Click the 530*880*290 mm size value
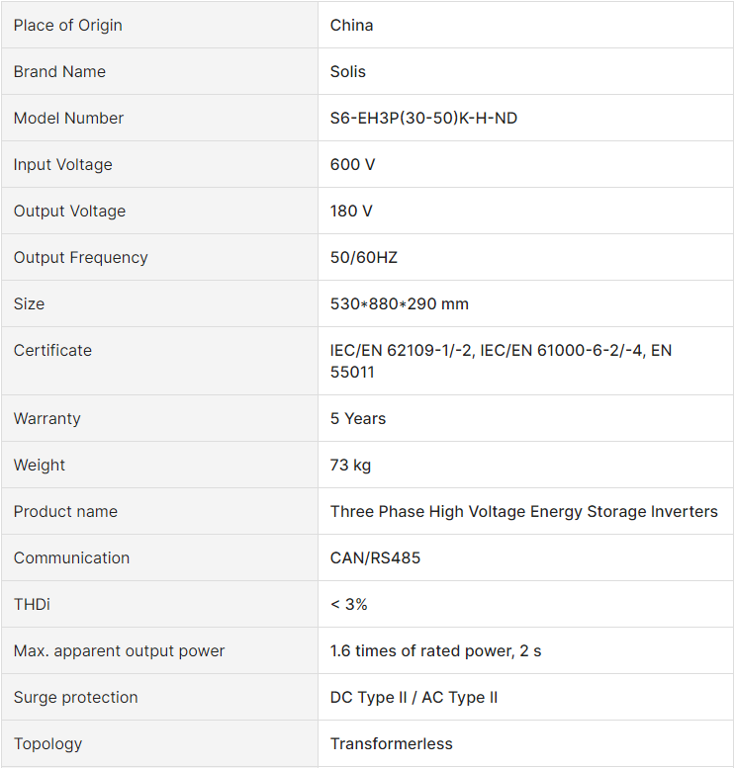735x768 pixels. [399, 304]
